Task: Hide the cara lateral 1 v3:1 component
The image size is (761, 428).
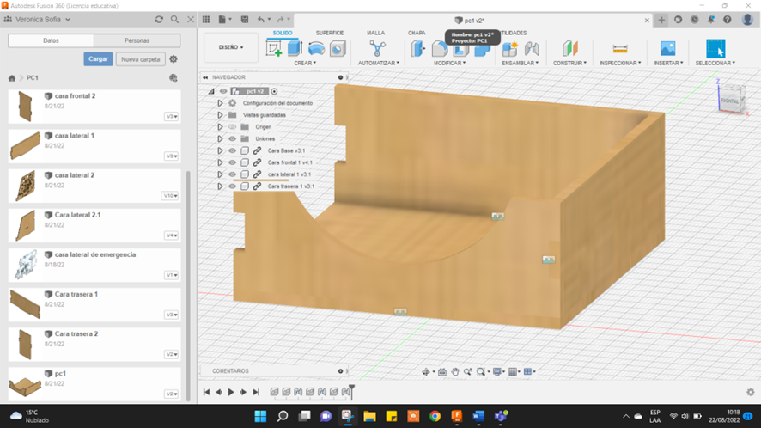Action: (x=233, y=174)
